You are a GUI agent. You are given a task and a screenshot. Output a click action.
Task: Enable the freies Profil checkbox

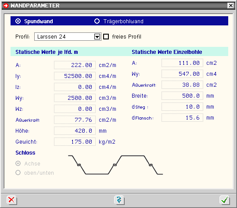click(106, 36)
